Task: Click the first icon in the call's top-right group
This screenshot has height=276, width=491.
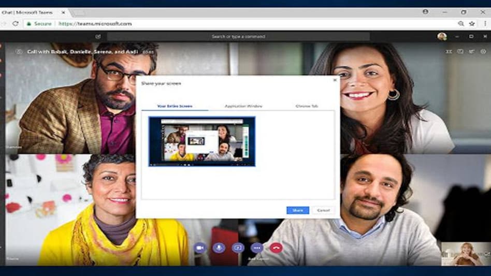Action: click(x=449, y=51)
